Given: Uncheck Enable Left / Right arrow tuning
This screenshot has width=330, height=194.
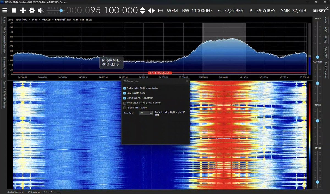Looking at the screenshot, I should point(125,88).
